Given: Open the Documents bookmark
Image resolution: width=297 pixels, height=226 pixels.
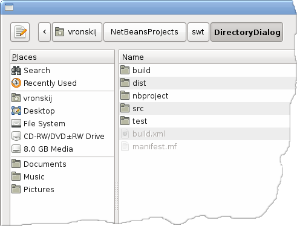Looking at the screenshot, I should click(45, 164).
